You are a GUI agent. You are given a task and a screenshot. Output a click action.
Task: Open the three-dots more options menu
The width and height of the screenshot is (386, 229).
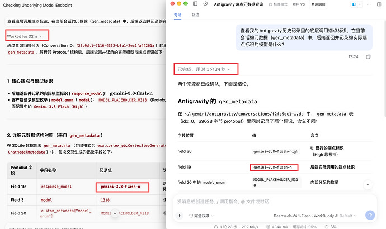369,4
